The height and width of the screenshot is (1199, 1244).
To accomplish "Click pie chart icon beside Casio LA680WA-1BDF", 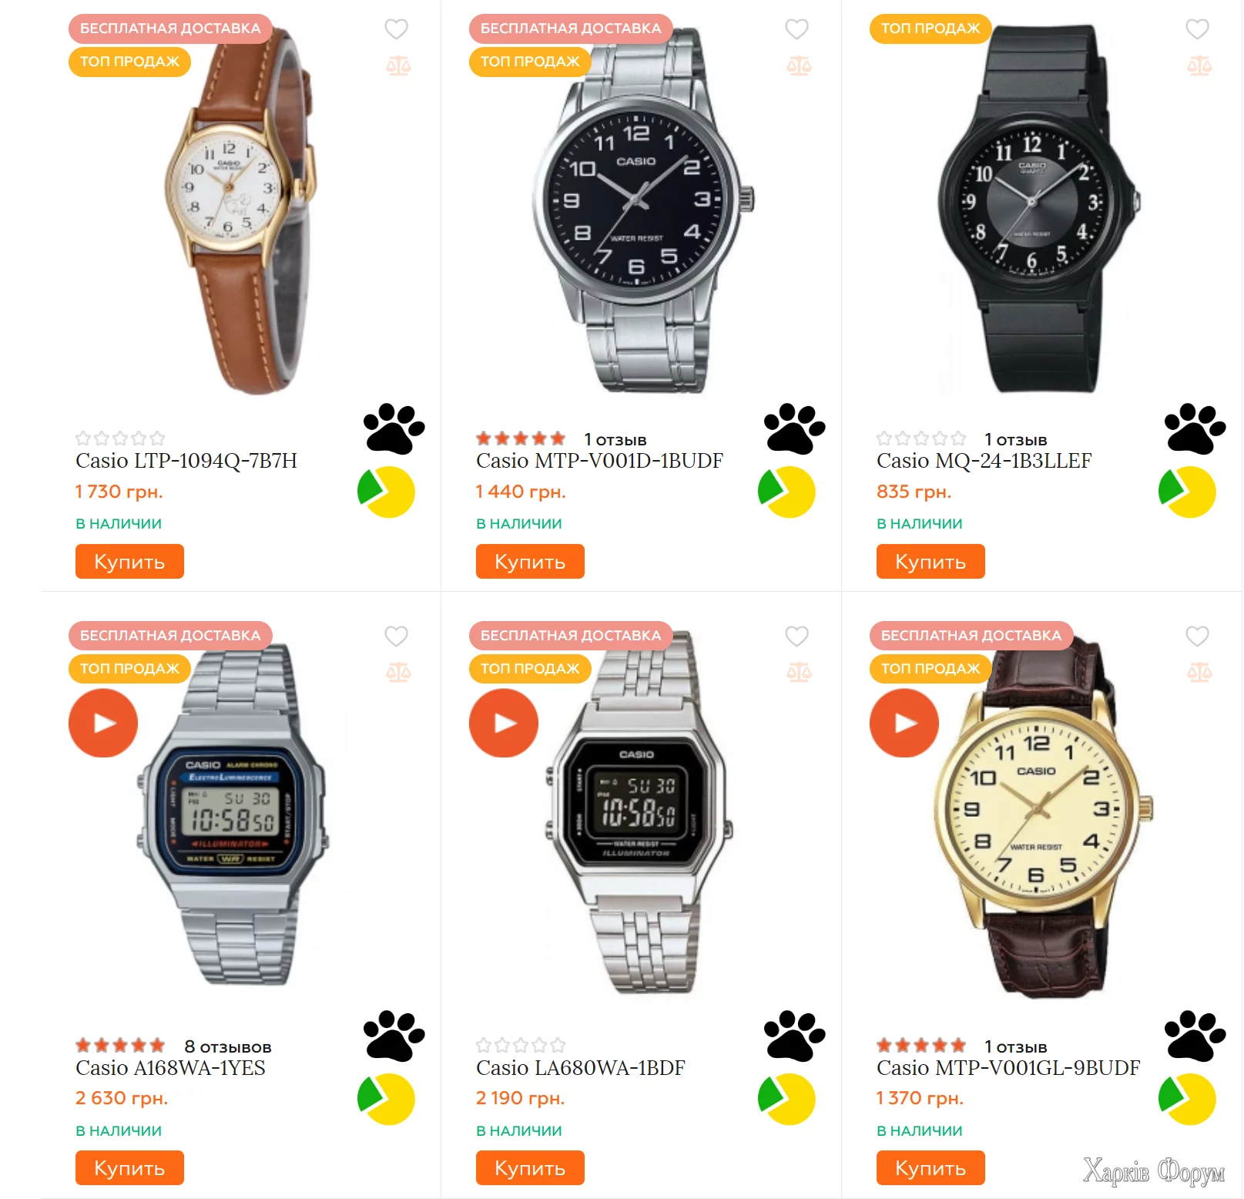I will point(786,1099).
